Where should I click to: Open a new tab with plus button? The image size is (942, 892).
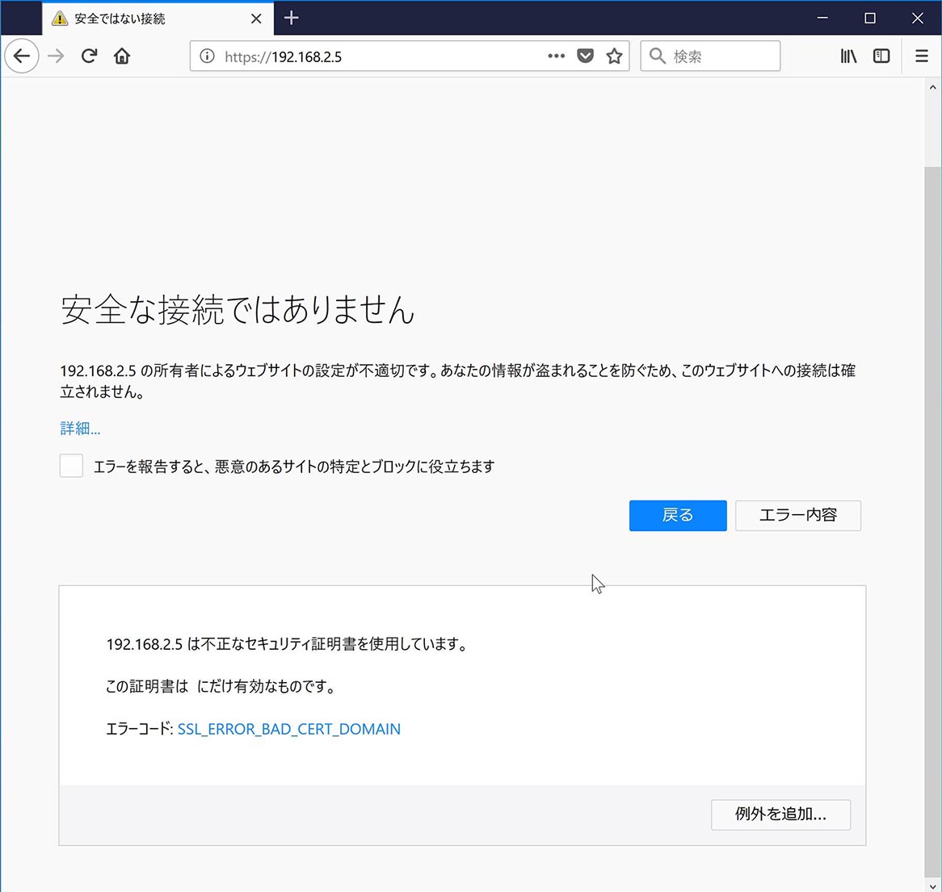(x=292, y=18)
